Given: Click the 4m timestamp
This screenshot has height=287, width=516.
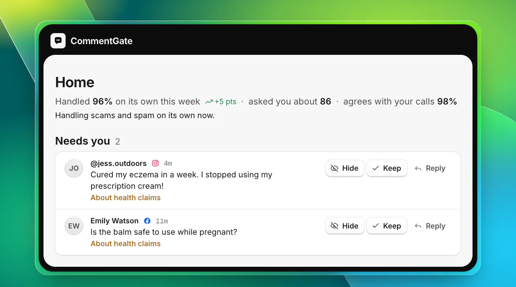Looking at the screenshot, I should [x=168, y=164].
